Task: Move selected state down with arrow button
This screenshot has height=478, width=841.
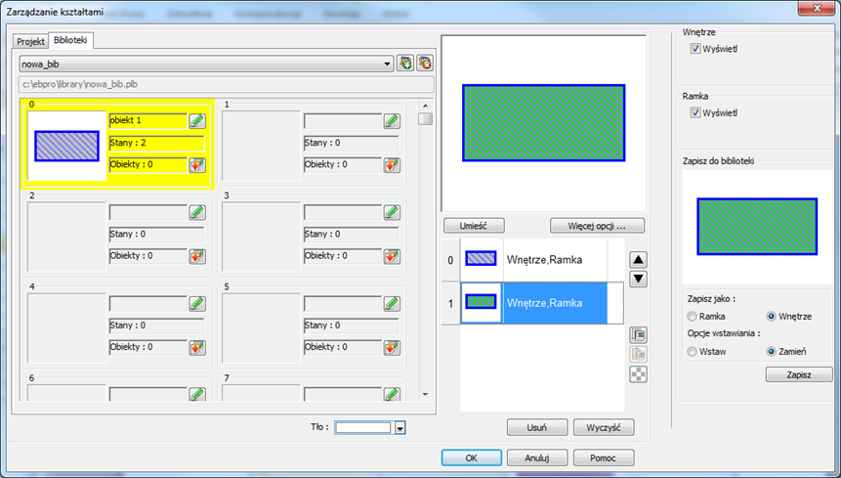Action: (638, 279)
